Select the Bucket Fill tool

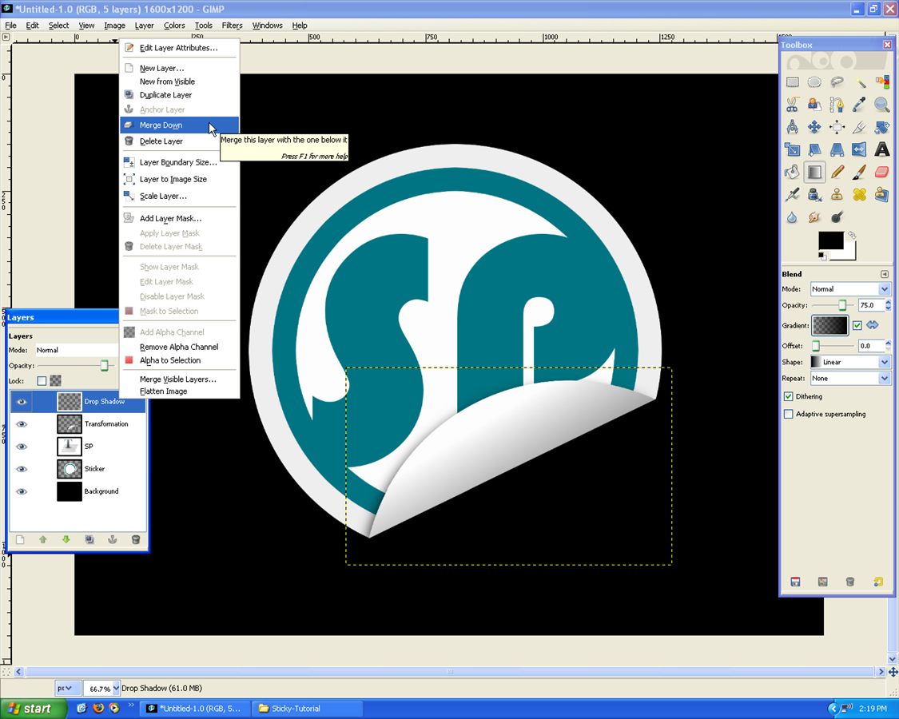(793, 172)
